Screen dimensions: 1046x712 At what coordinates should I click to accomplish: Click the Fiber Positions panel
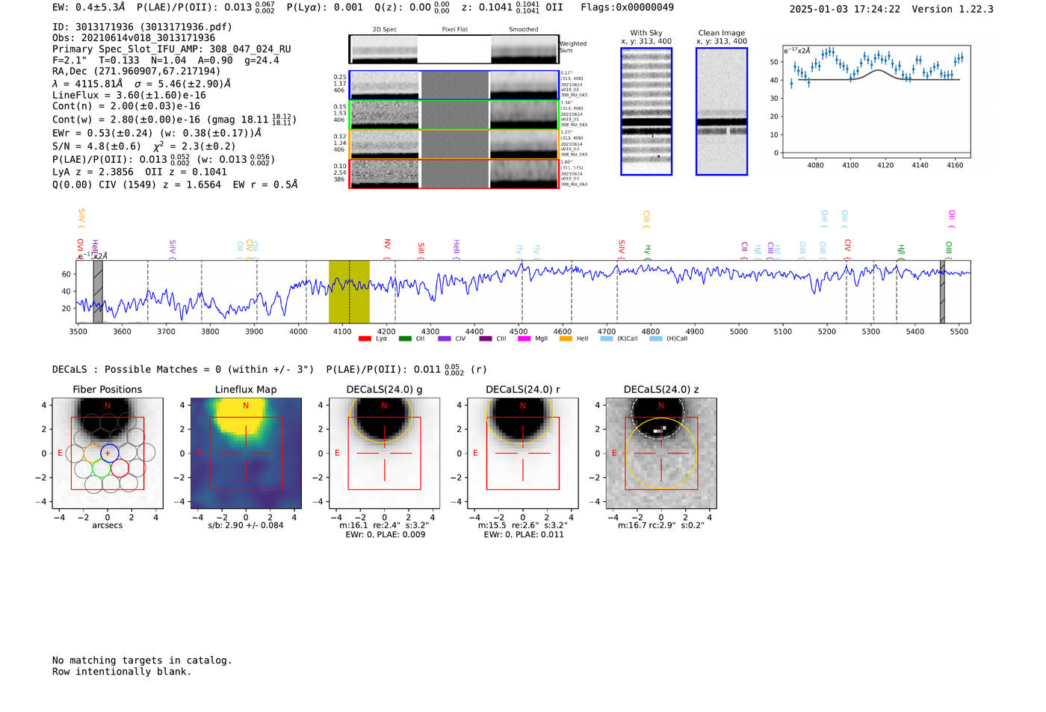108,453
